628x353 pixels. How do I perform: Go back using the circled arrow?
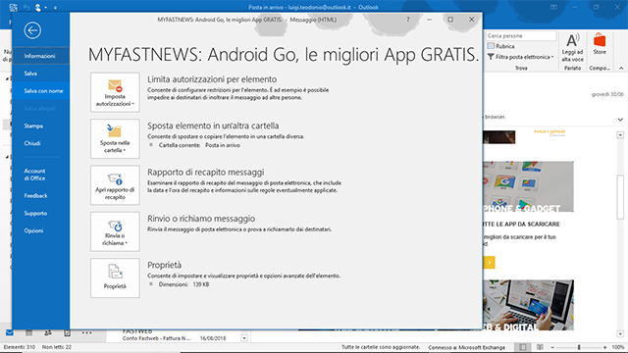(32, 30)
